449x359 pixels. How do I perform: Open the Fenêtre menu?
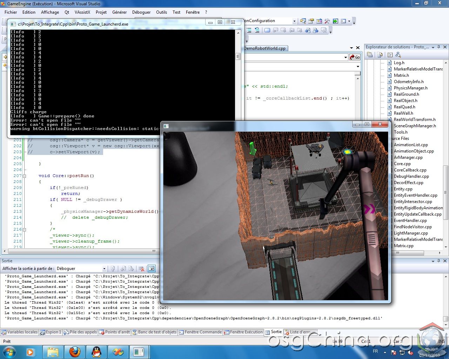click(x=193, y=12)
